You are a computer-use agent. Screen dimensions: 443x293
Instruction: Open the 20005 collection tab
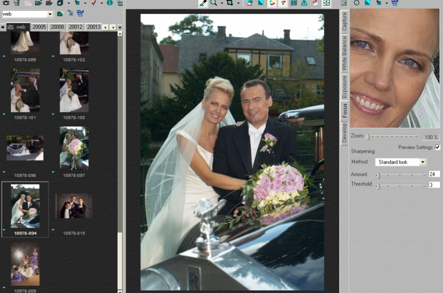tap(39, 27)
